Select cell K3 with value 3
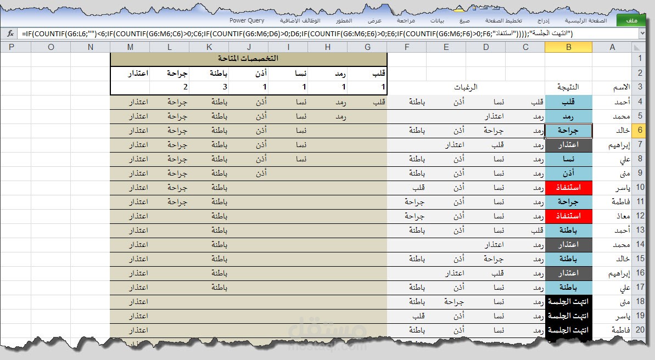 coord(209,87)
